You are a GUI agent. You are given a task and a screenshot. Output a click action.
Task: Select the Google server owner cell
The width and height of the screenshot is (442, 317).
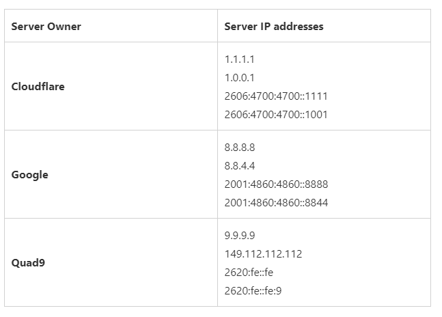[111, 174]
